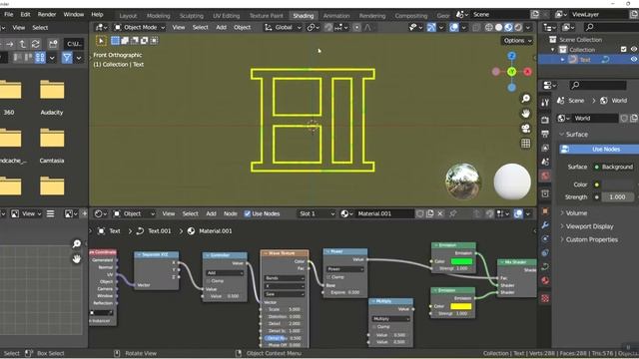Viewport: 639px width, 359px height.
Task: Switch to the Modeling workspace tab
Action: click(x=158, y=16)
